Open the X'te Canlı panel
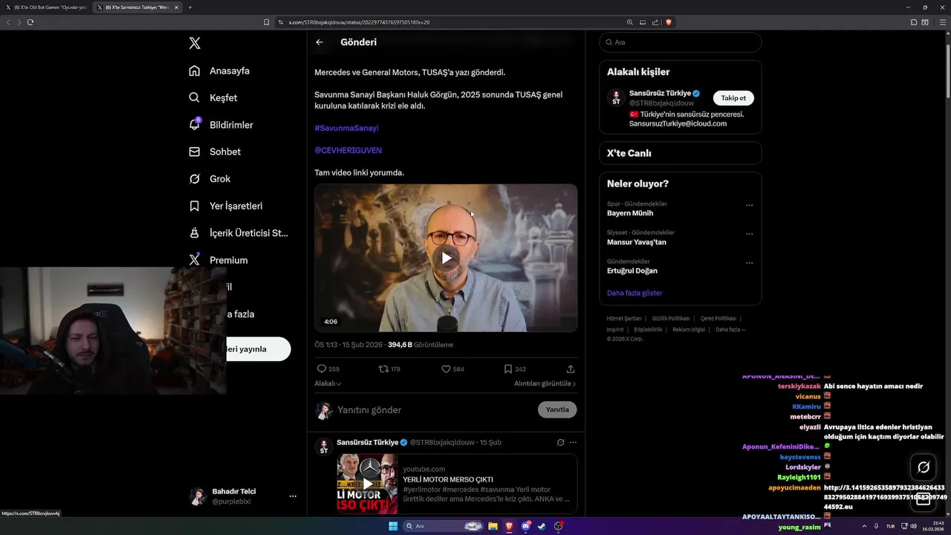This screenshot has width=951, height=535. point(681,153)
